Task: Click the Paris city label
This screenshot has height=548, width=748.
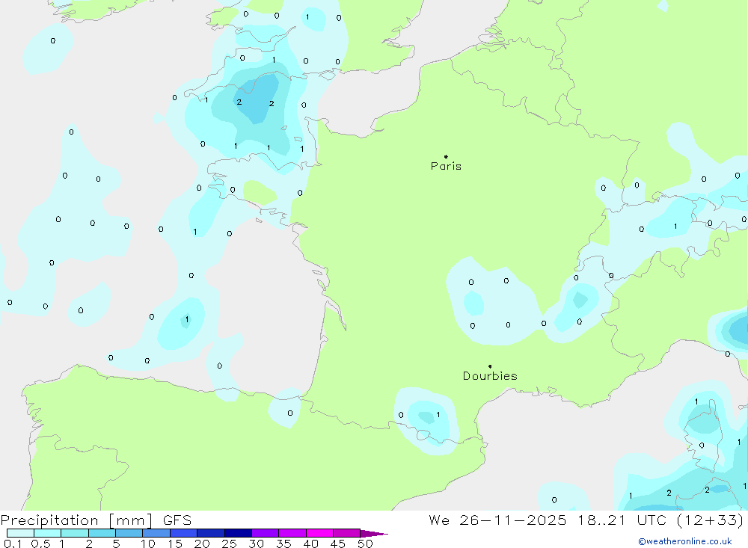Action: (446, 166)
